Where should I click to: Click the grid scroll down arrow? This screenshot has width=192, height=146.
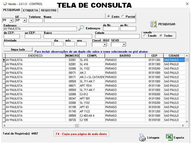tap(187, 121)
